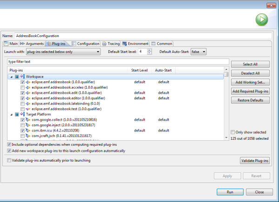Click the com.ibm.icu plug-in icon
Screen dimensions: 279x202
coord(28,130)
